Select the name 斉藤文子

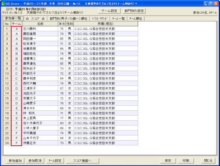(30, 98)
